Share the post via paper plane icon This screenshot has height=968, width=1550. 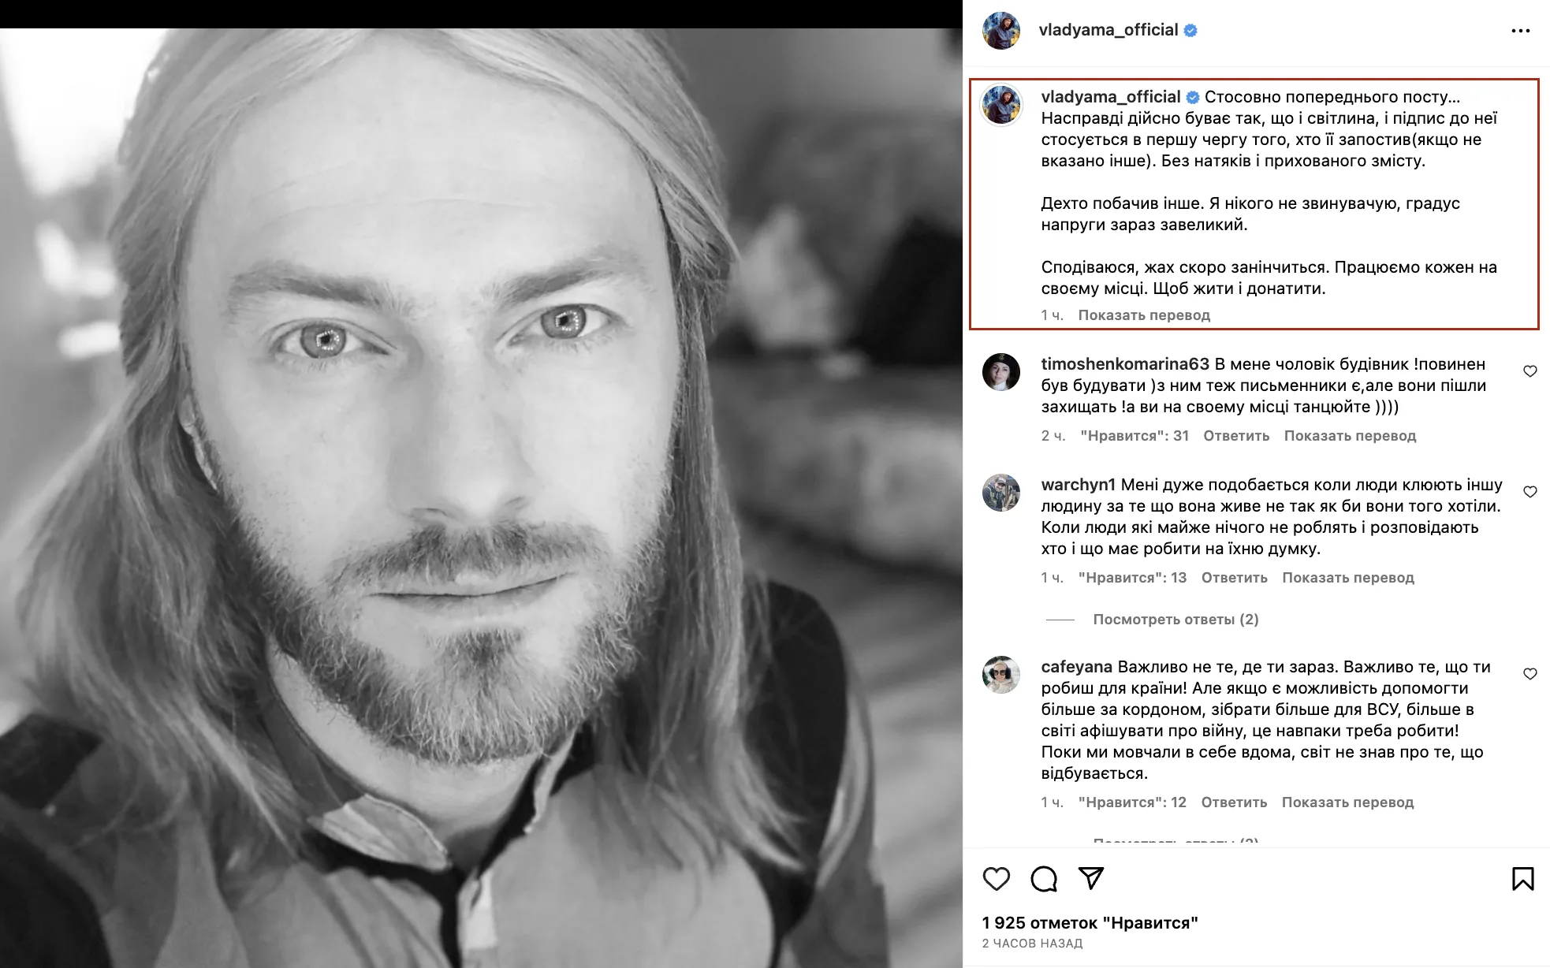[1091, 878]
